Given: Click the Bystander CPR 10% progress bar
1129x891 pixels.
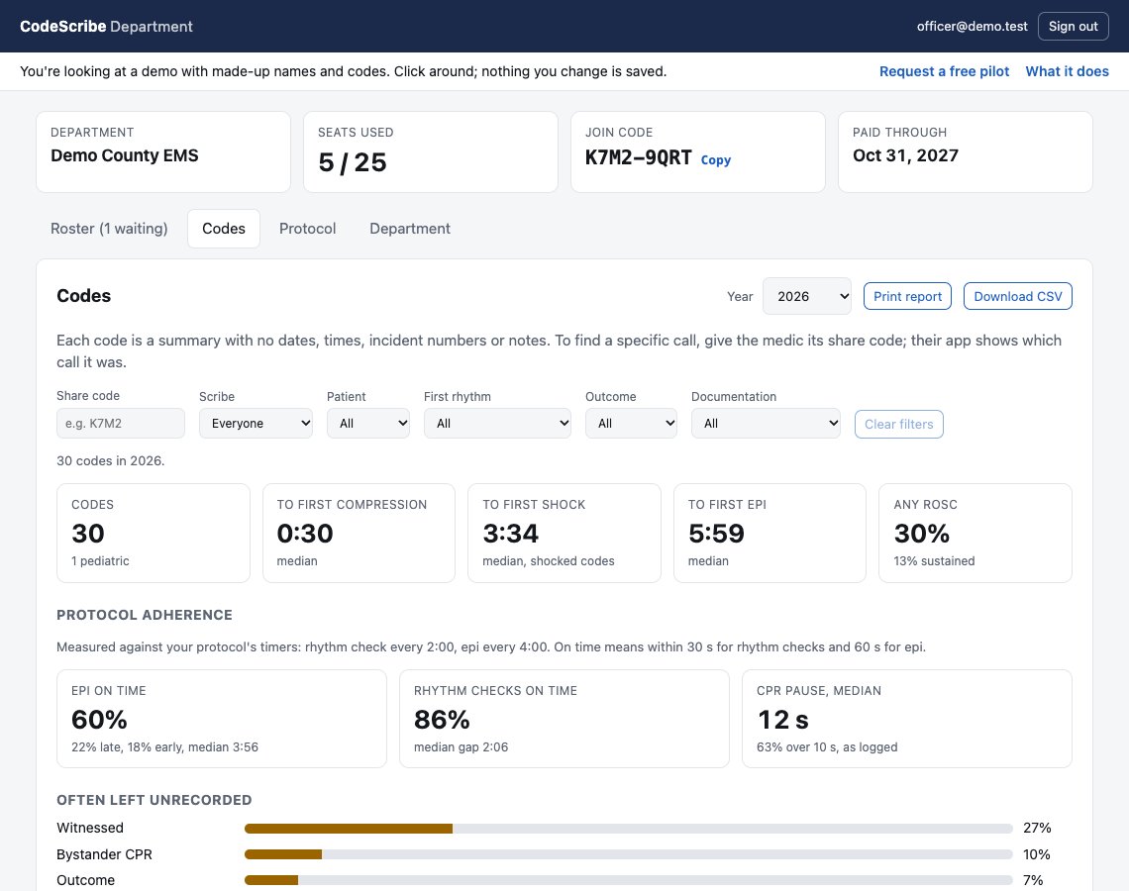Looking at the screenshot, I should (x=629, y=854).
